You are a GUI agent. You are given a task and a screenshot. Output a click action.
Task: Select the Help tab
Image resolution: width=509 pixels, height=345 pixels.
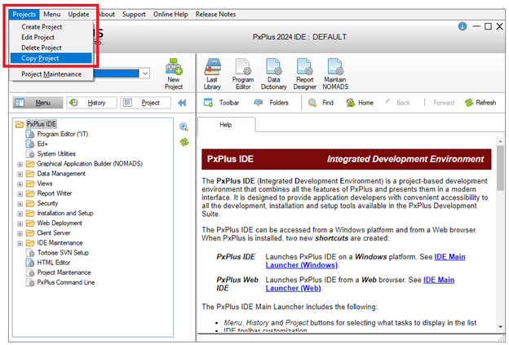pos(226,125)
